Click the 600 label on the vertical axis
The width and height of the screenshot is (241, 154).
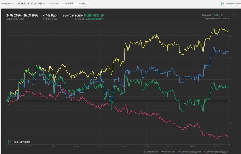pyautogui.click(x=230, y=36)
